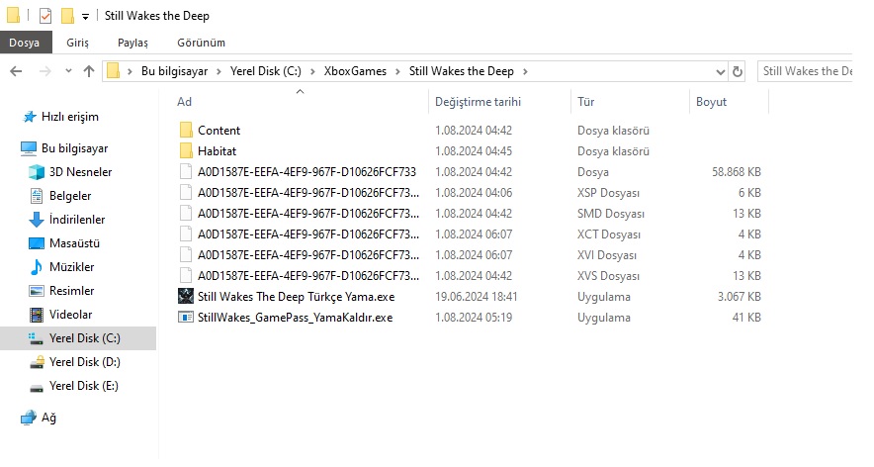This screenshot has height=467, width=874.
Task: Expand chevron after Still Wakes the Deep breadcrumb
Action: [525, 71]
